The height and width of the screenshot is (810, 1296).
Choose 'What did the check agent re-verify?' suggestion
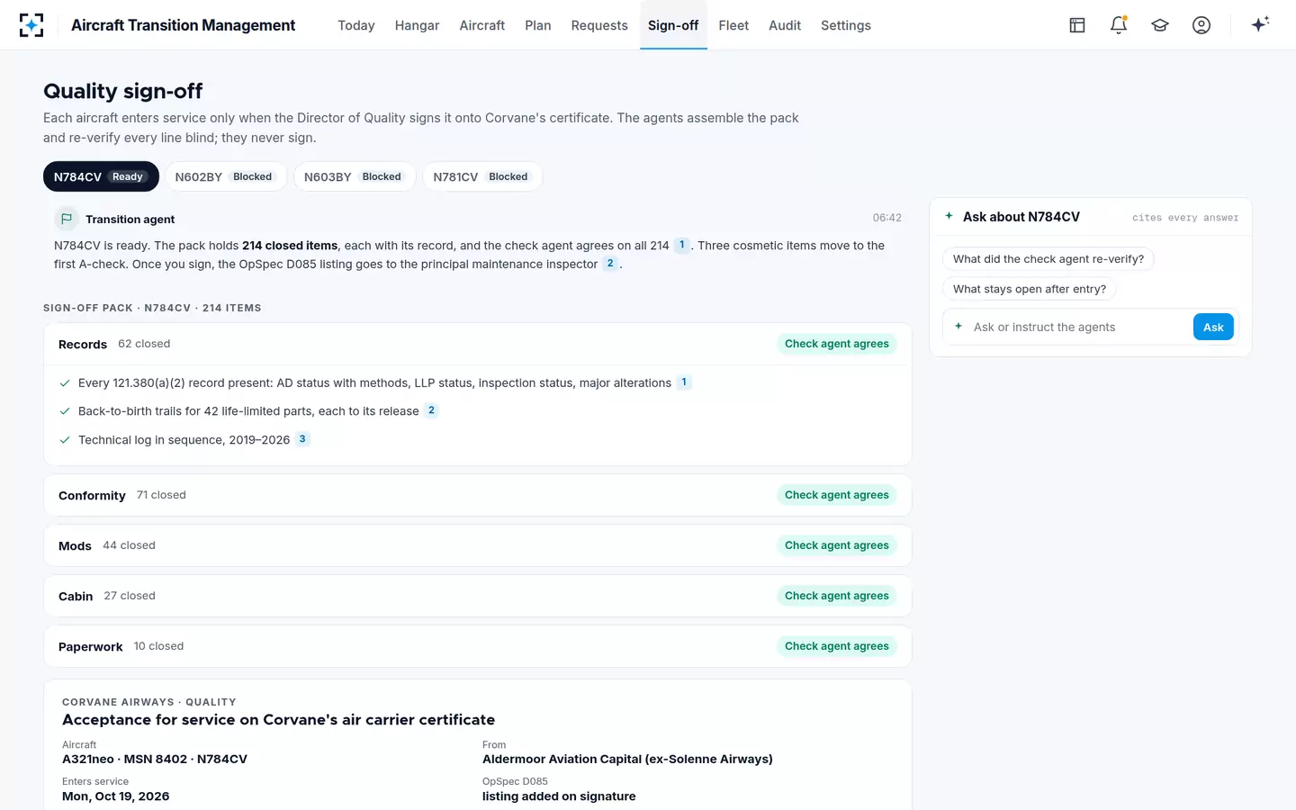(x=1048, y=259)
